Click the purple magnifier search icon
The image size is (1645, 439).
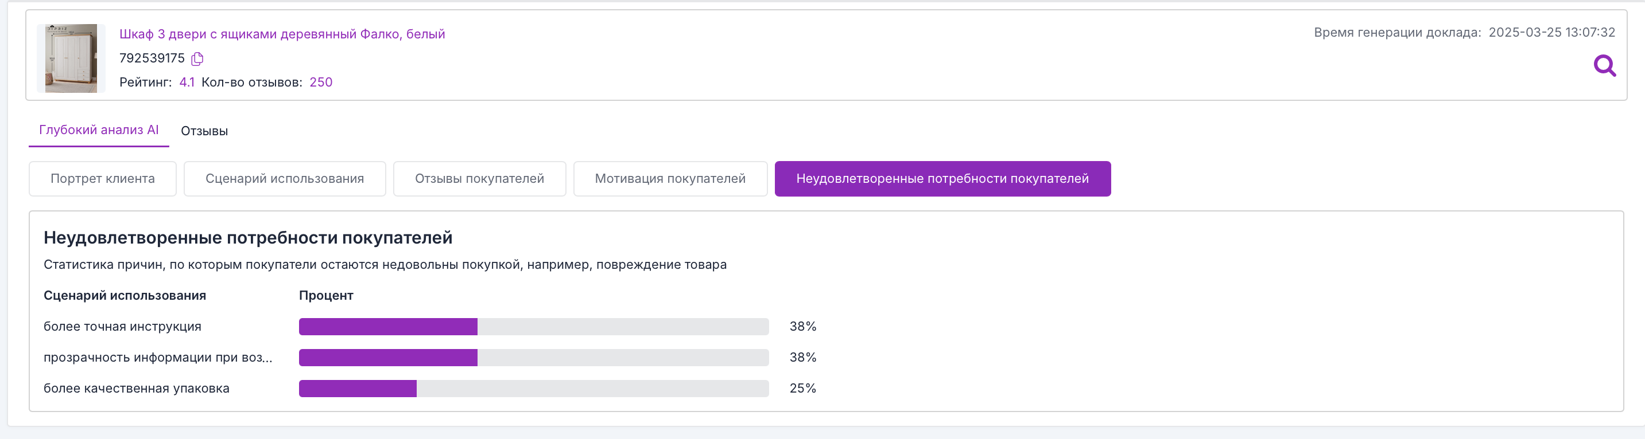pyautogui.click(x=1604, y=65)
